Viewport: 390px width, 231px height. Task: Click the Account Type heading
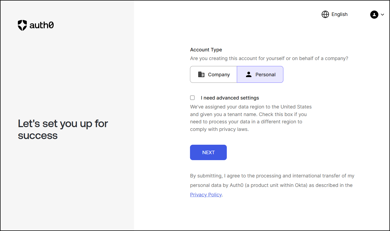click(x=206, y=50)
